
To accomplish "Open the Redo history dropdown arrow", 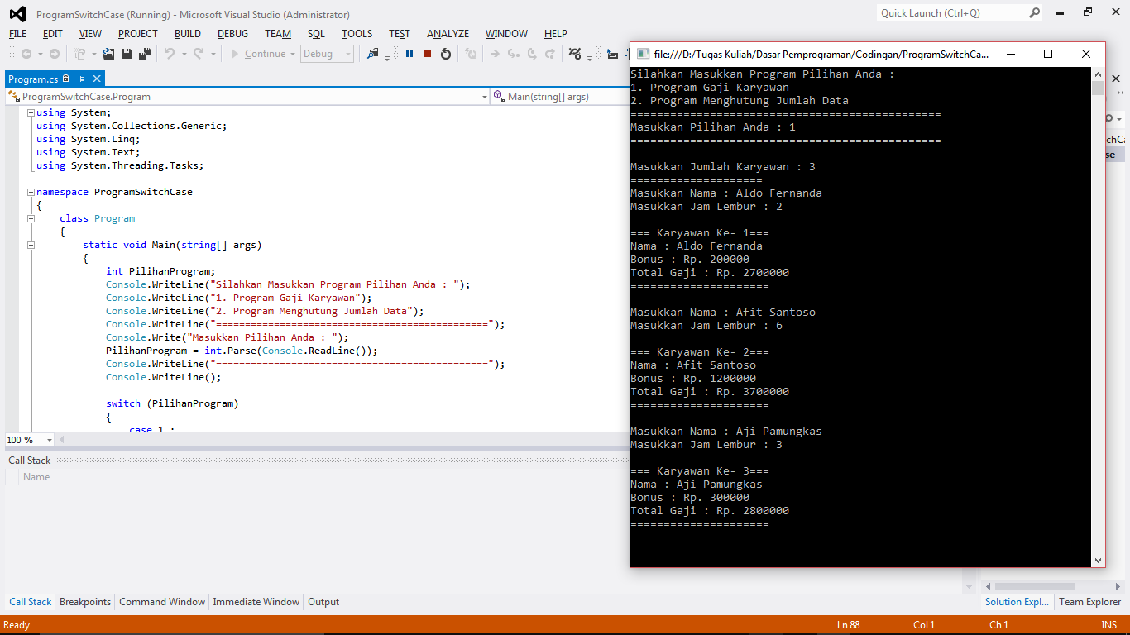I will pos(213,54).
